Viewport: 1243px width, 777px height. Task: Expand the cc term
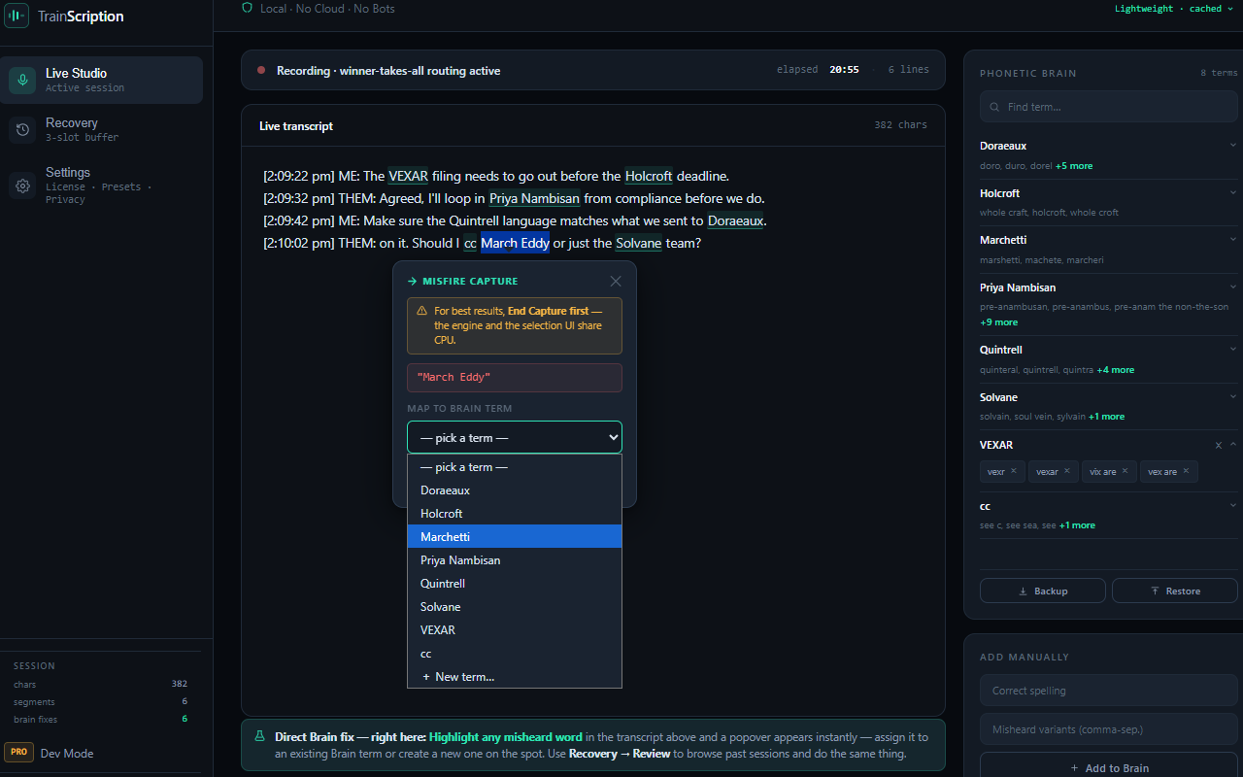tap(1233, 505)
